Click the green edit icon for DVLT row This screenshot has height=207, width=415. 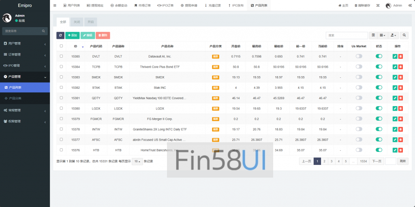point(395,56)
